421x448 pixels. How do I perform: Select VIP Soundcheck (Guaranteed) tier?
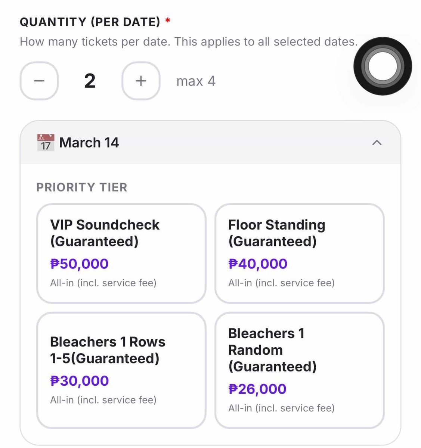pos(121,253)
